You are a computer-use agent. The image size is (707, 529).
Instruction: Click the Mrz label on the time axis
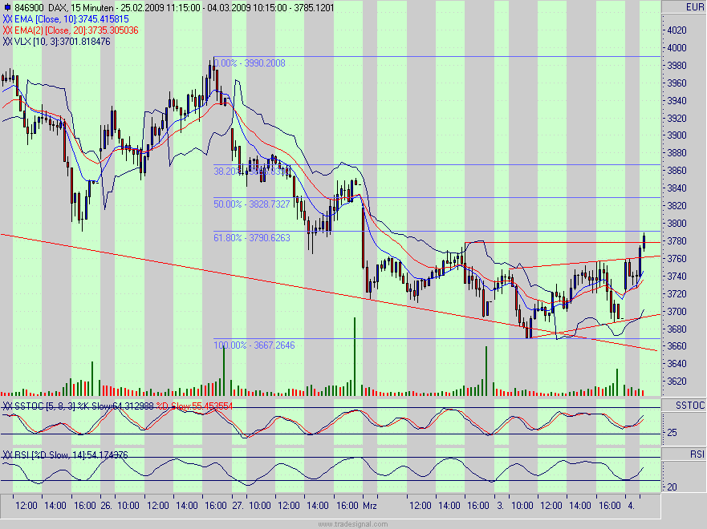click(x=372, y=507)
